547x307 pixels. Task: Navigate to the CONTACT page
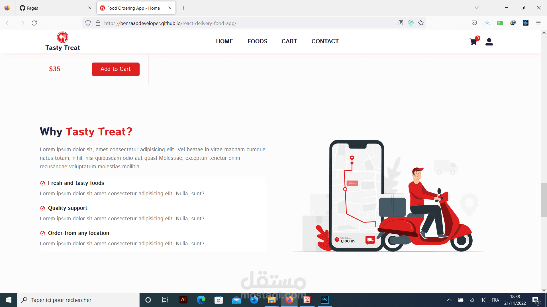325,41
